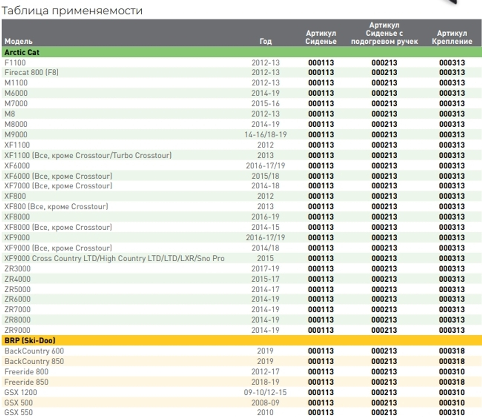Click year '14-16/18-19' in the M9000 row
Screen dimensions: 482x417
point(265,134)
